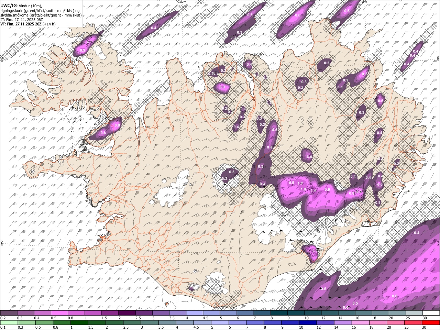440x330 pixels.
Task: Pick the indigo-violet 12 rain legend swatch
Action: tap(325, 323)
